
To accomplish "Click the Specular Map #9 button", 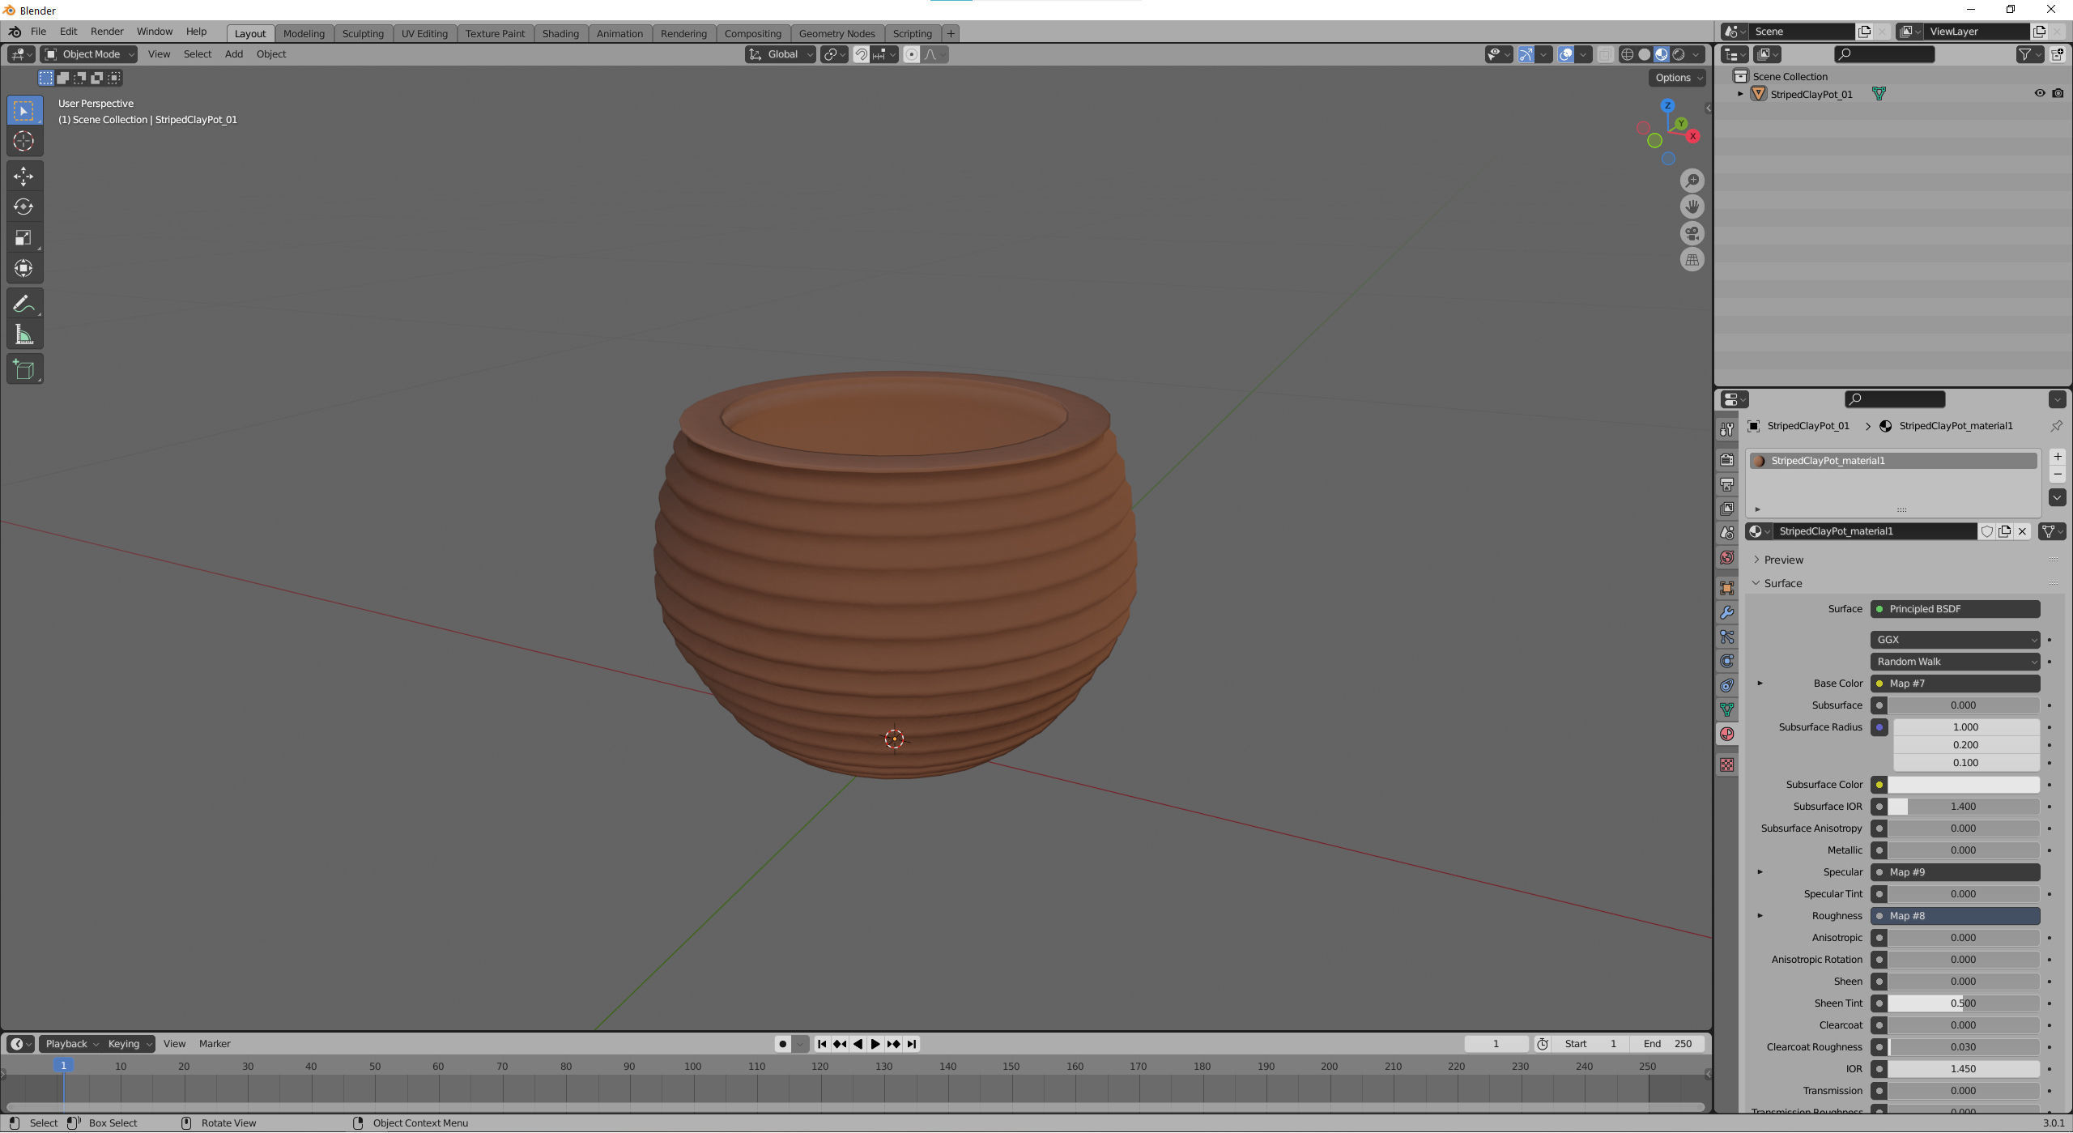I will coord(1955,872).
